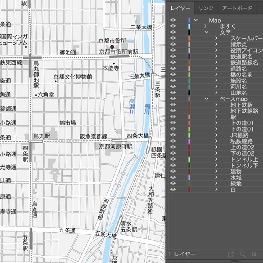Collapse the 文字 layer group
263x263 pixels.
coord(206,32)
